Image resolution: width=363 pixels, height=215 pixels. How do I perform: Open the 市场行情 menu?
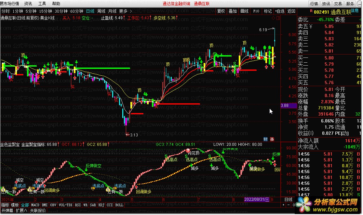[9, 4]
